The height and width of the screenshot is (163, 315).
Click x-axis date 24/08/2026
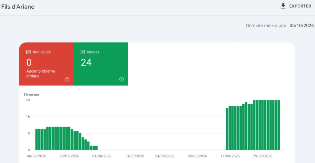[165, 156]
